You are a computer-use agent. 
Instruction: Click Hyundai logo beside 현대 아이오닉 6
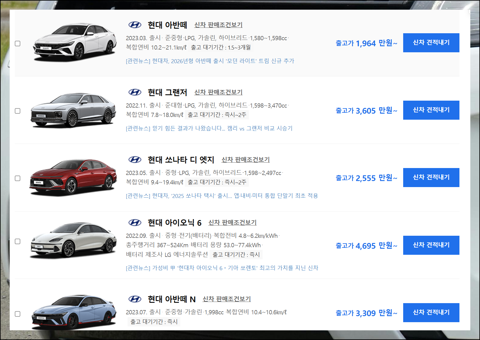[135, 223]
